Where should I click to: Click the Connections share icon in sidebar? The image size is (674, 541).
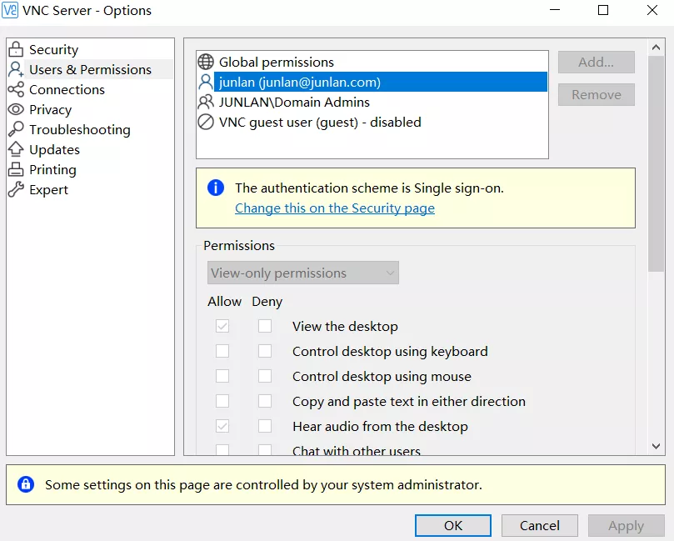tap(16, 90)
